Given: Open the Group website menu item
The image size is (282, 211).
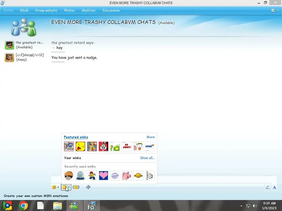Looking at the screenshot, I should [x=46, y=10].
